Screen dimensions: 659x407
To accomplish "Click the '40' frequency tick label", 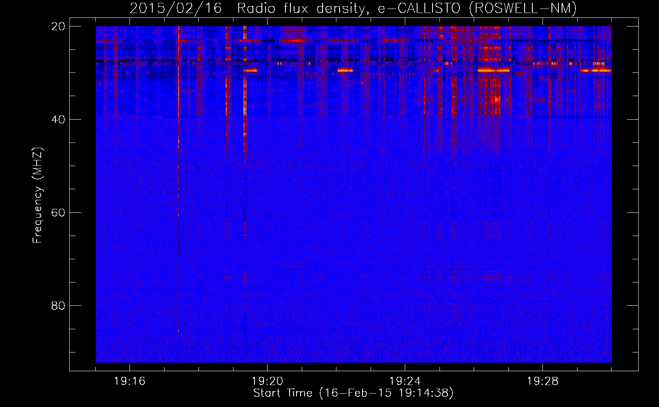I will pos(59,119).
